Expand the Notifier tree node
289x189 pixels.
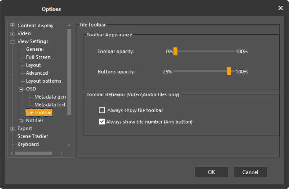tap(21, 121)
